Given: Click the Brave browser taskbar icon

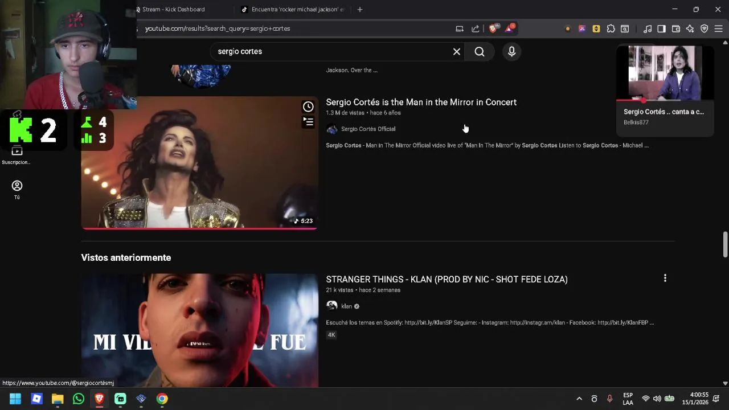Looking at the screenshot, I should pyautogui.click(x=99, y=399).
